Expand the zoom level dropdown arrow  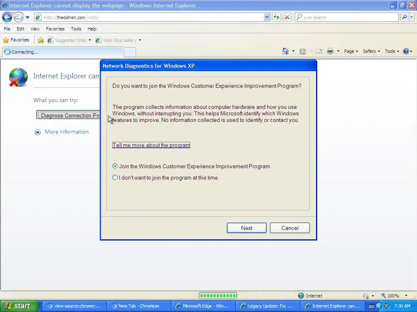click(406, 296)
